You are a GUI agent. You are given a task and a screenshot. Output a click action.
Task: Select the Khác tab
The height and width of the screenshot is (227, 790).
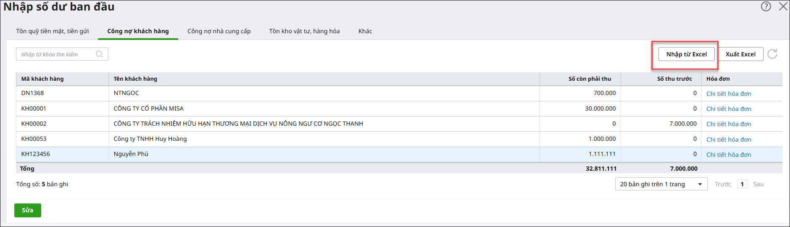click(x=365, y=31)
